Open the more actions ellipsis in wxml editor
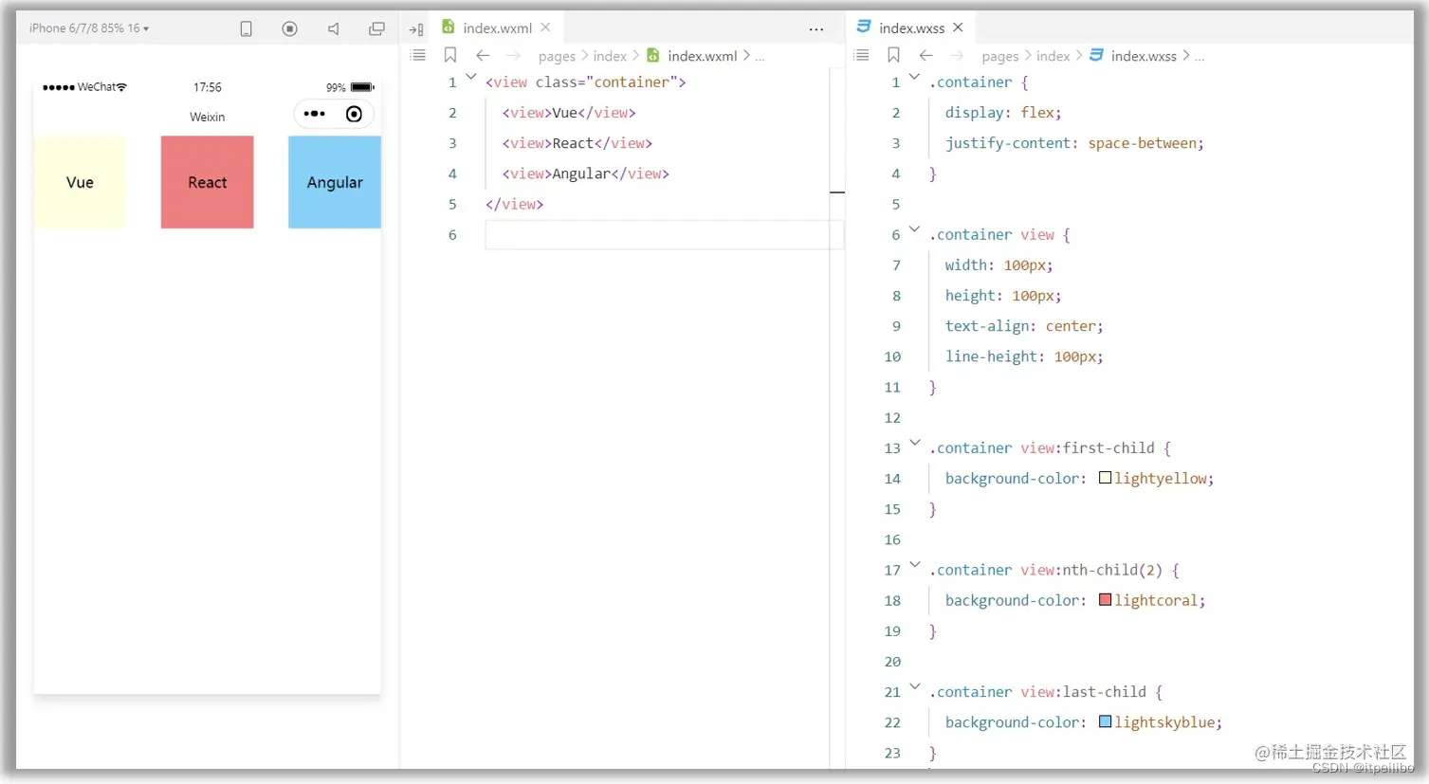The width and height of the screenshot is (1429, 784). (x=816, y=29)
